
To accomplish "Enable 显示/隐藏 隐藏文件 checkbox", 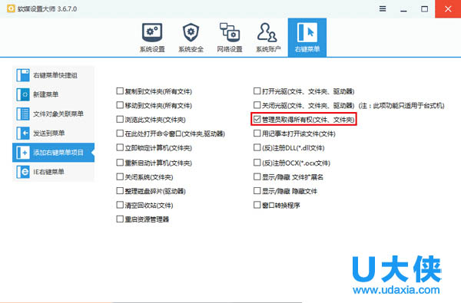I will click(x=257, y=191).
